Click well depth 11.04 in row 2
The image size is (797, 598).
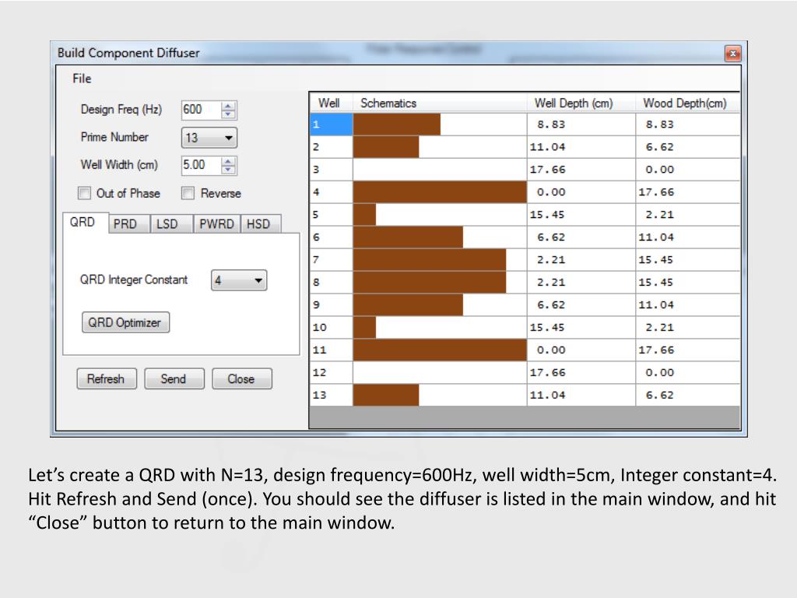(581, 147)
